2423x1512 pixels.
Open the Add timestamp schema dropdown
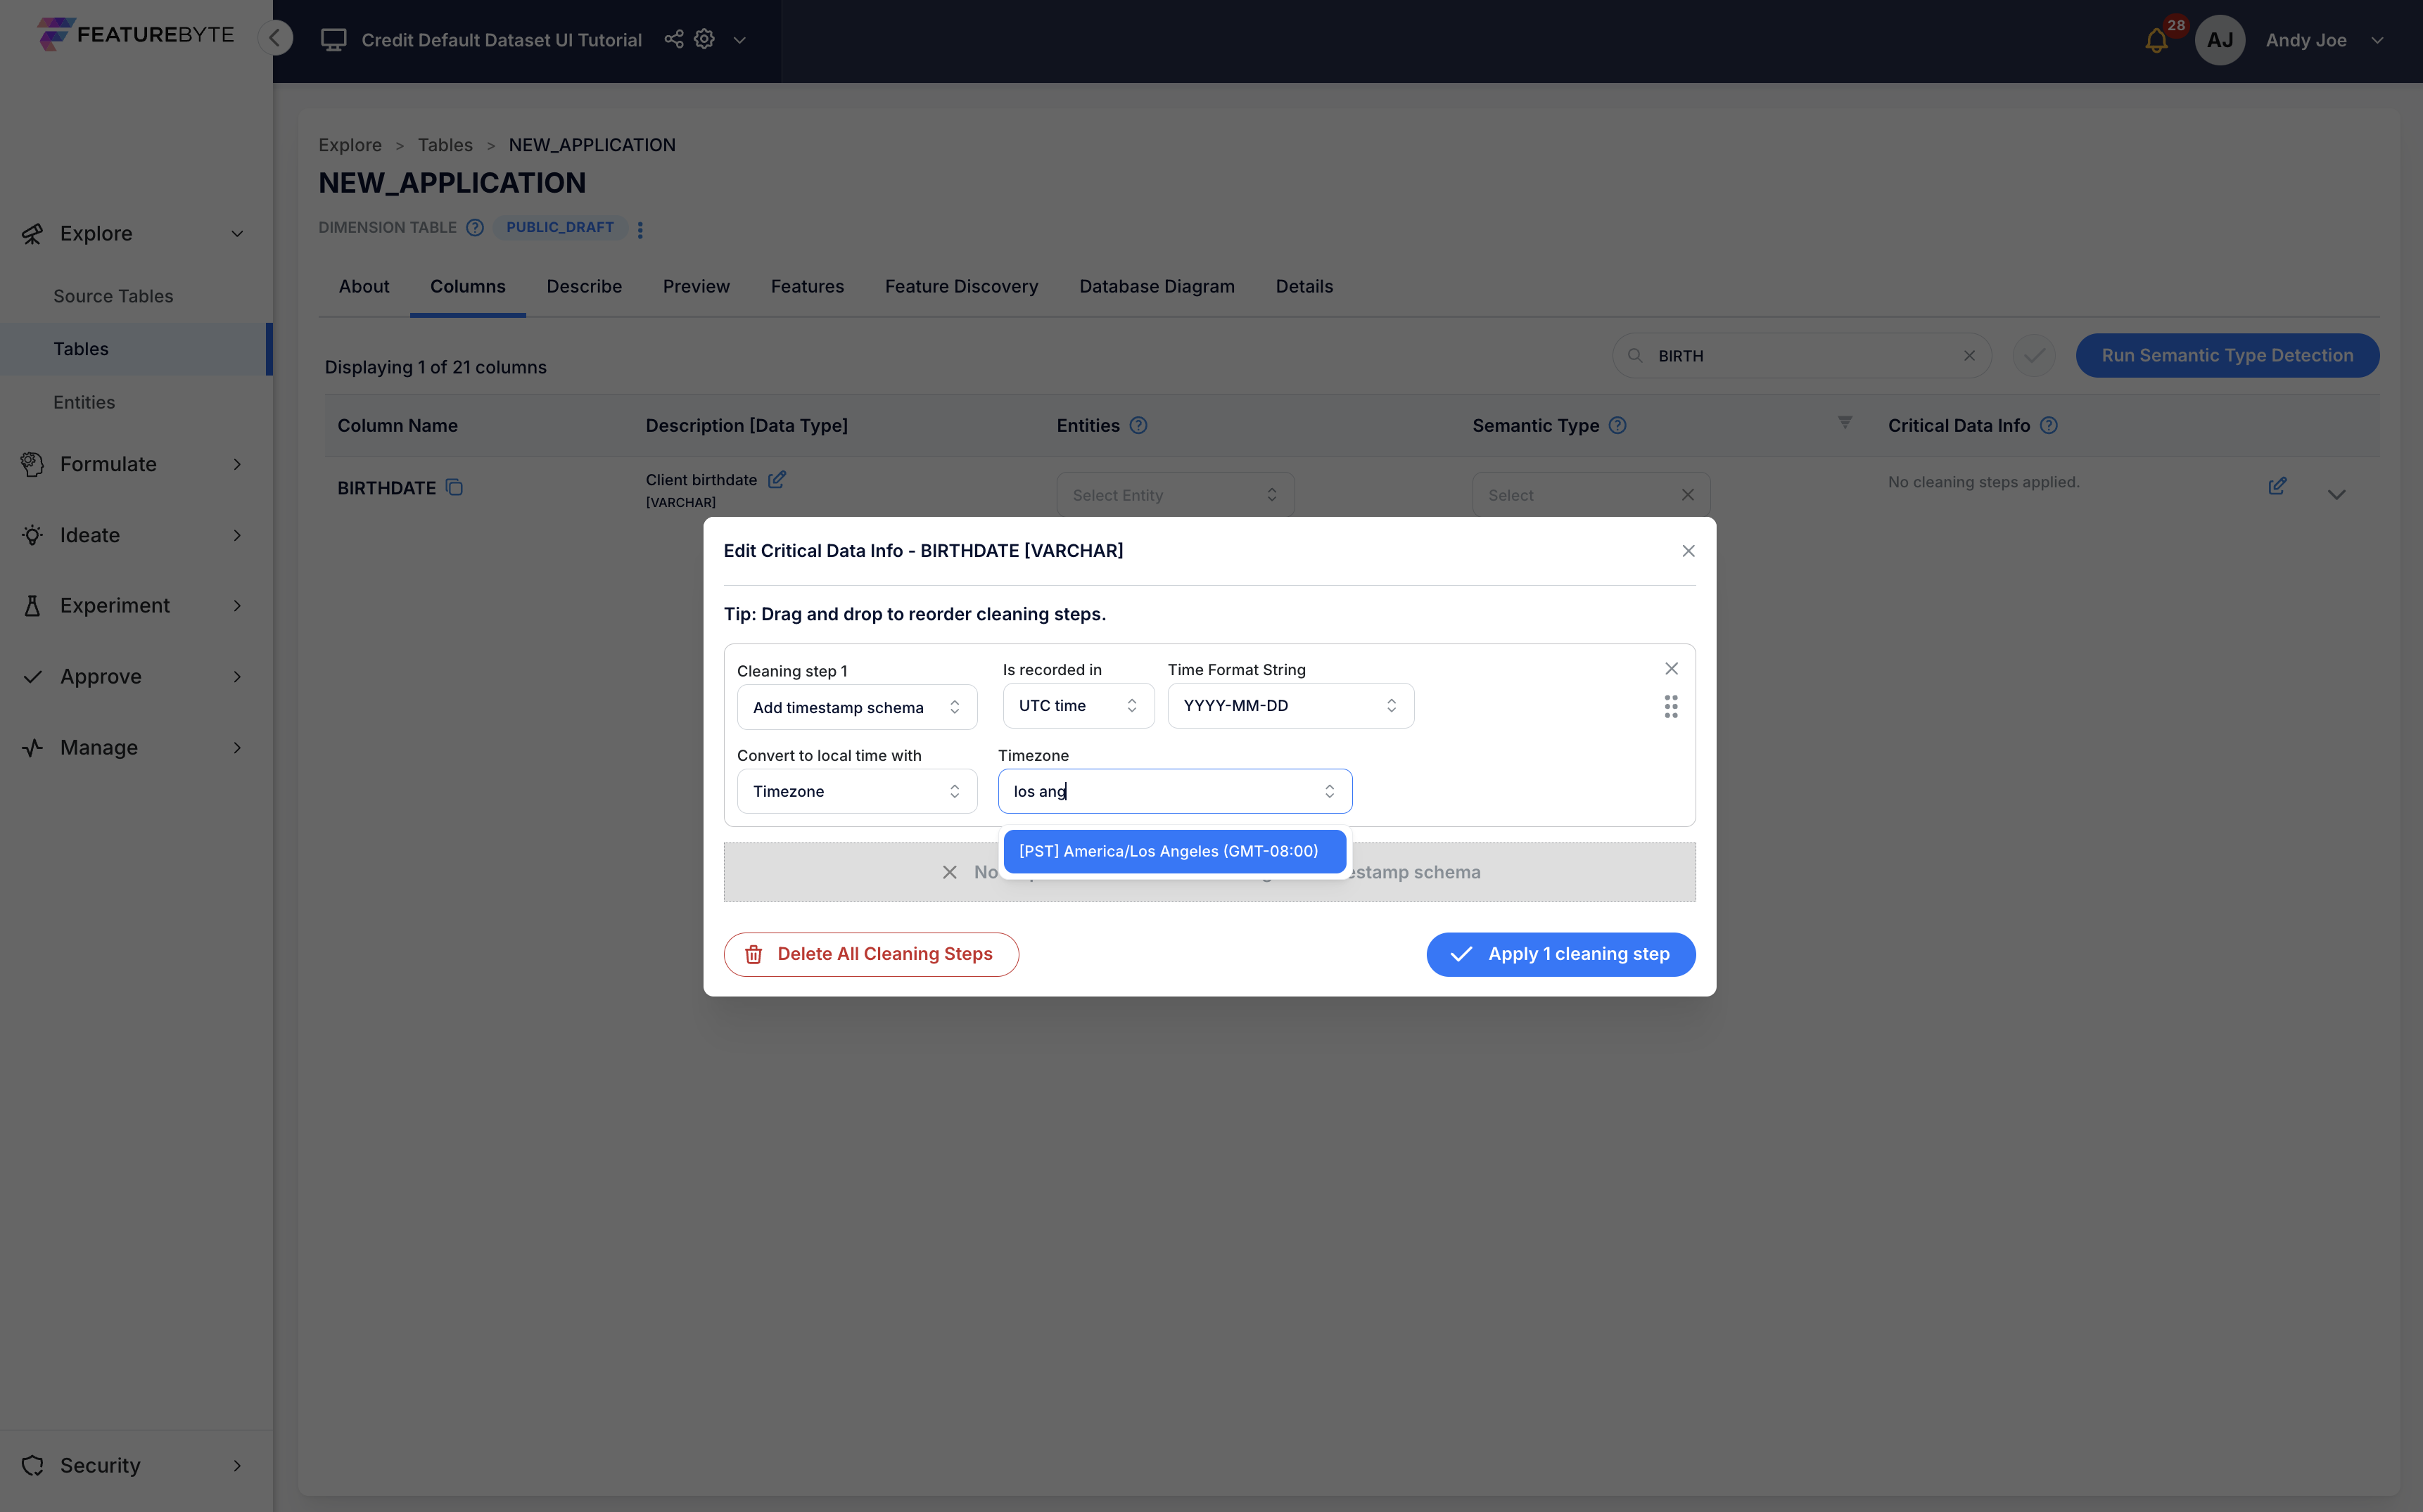click(x=858, y=707)
